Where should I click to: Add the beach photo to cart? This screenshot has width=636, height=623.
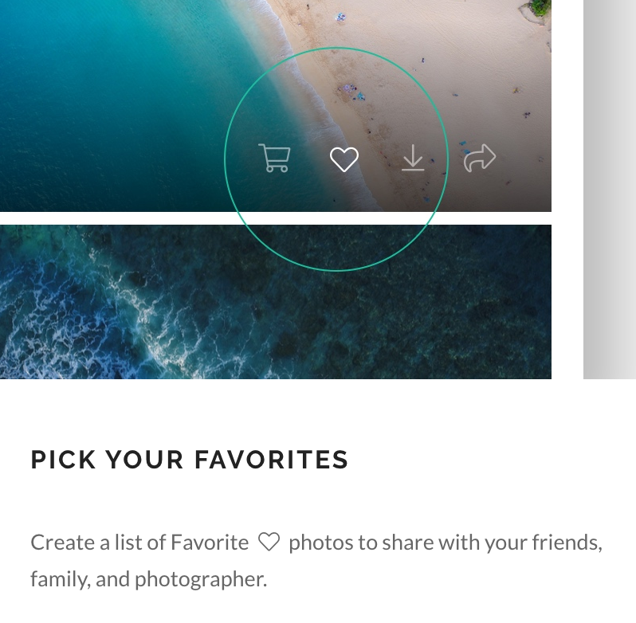tap(275, 158)
